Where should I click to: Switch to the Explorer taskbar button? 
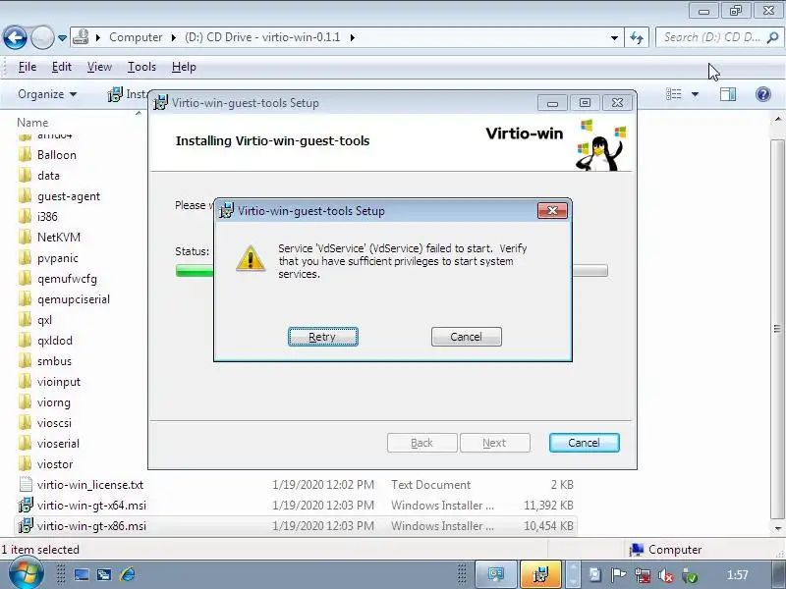(496, 574)
